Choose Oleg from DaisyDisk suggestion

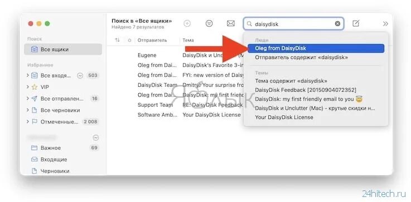pos(316,48)
